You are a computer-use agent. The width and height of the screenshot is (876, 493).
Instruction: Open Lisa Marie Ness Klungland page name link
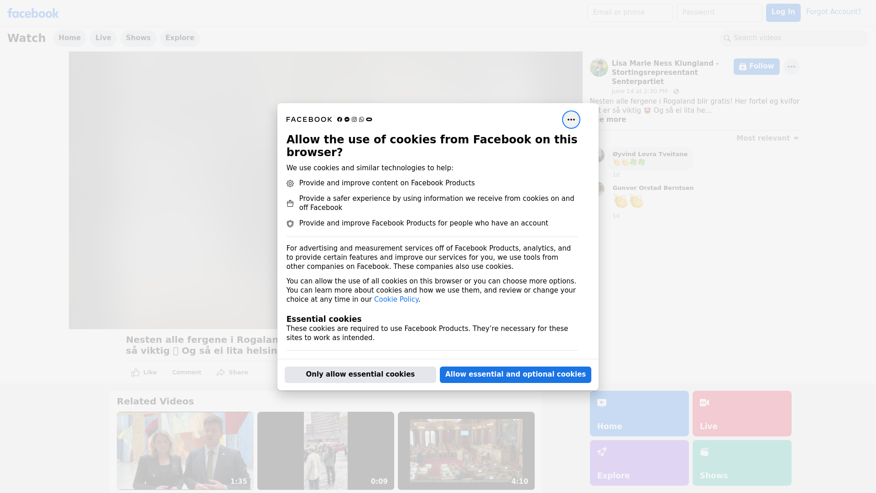(665, 73)
